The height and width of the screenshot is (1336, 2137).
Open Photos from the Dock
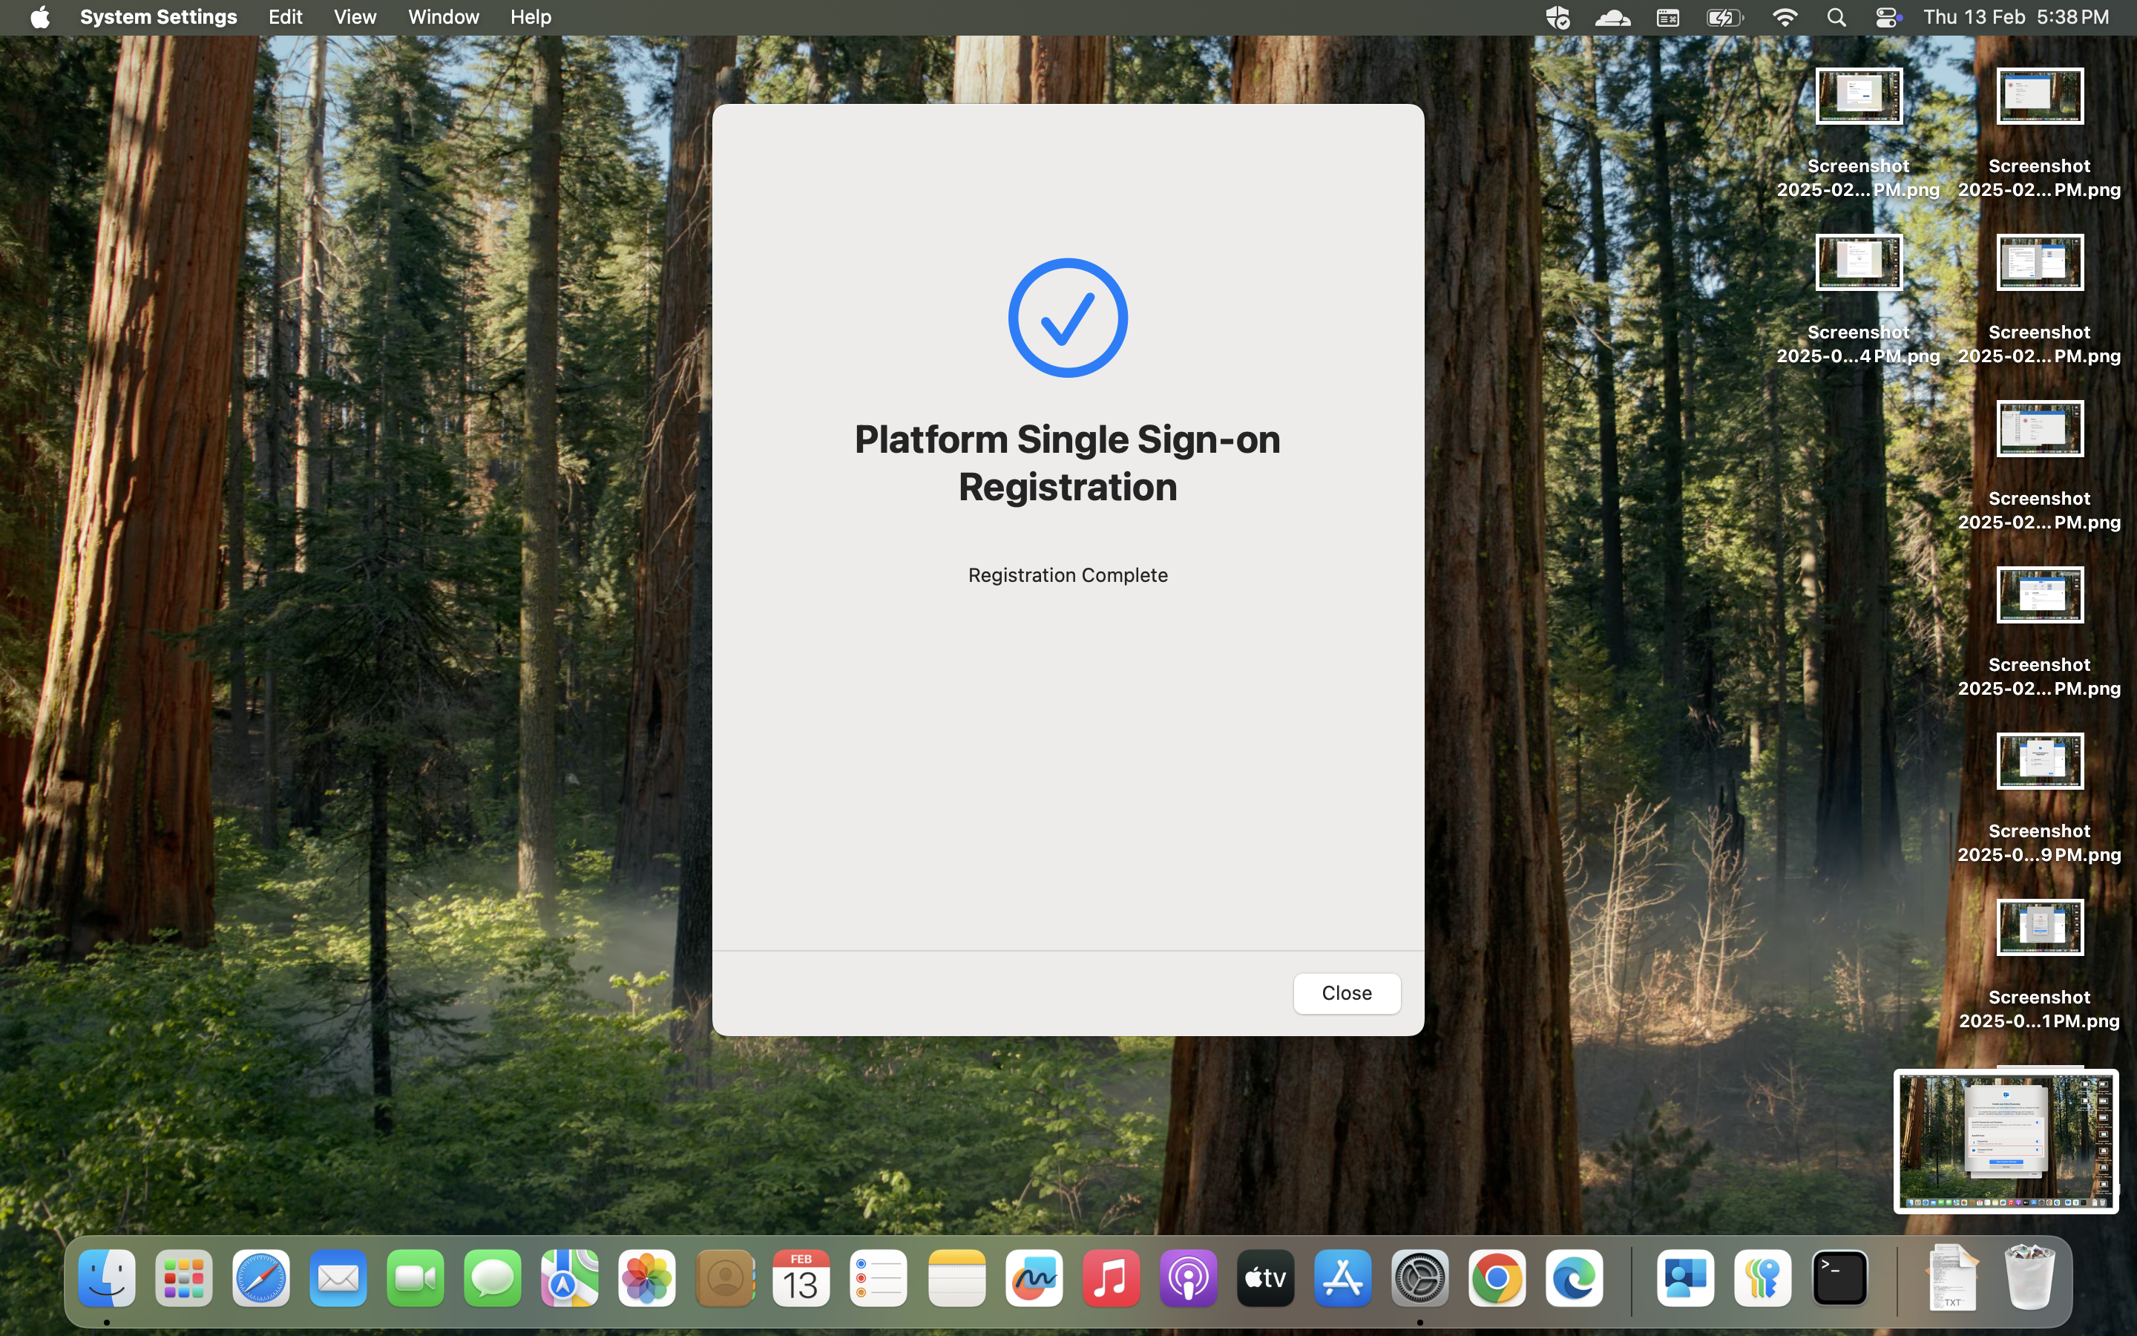647,1277
